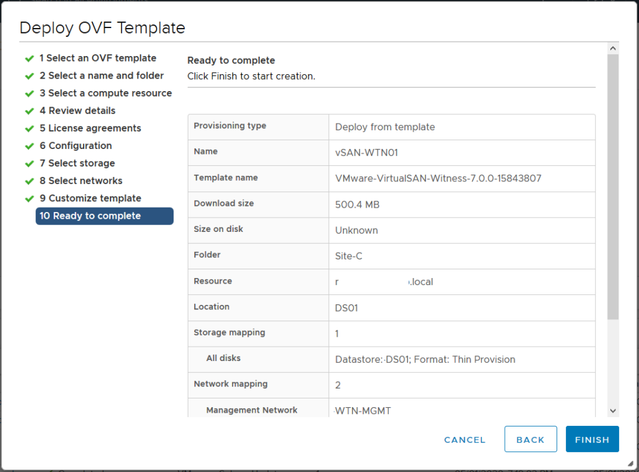Return to step 5 License agreements
Image resolution: width=639 pixels, height=472 pixels.
90,128
